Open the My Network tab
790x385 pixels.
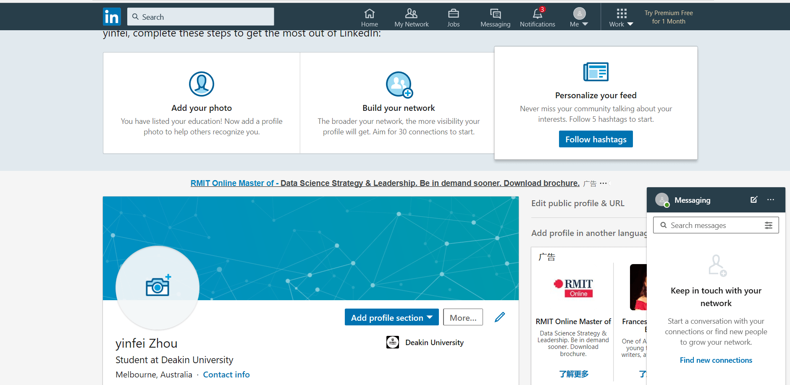coord(411,18)
